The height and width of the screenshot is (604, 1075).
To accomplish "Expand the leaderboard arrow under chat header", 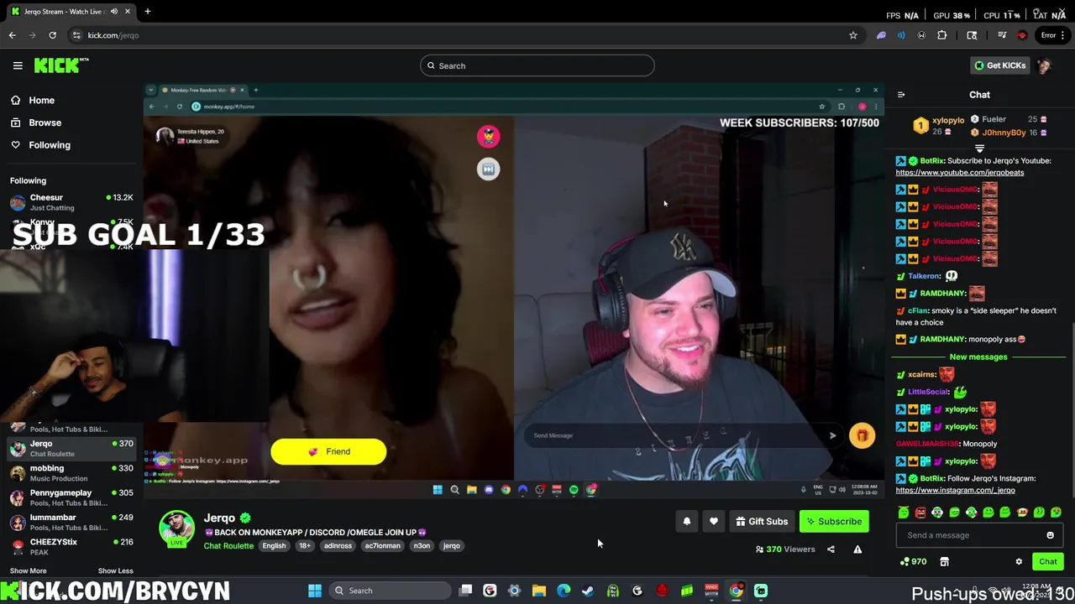I will (x=979, y=148).
